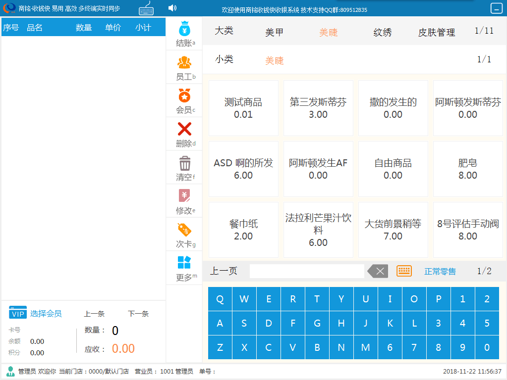Add 肥皂 8.00 product
Viewport: 507px width, 380px height.
468,169
